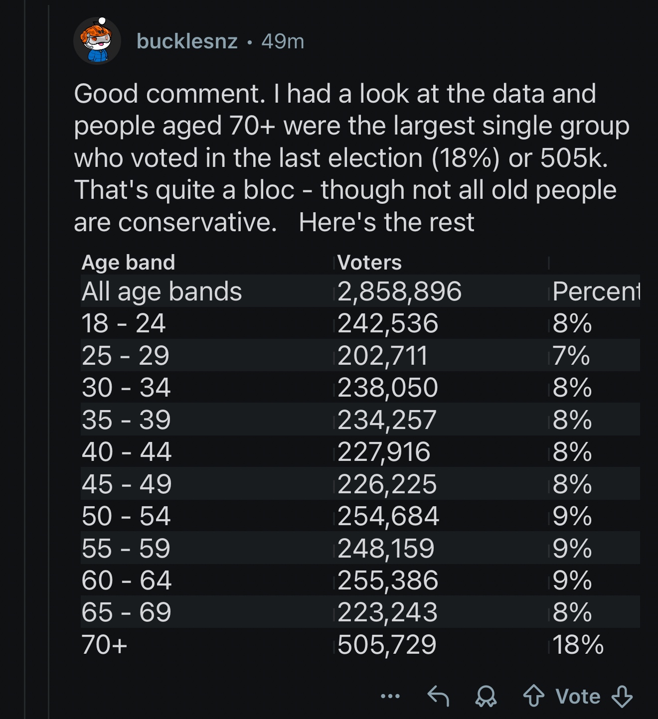Image resolution: width=658 pixels, height=719 pixels.
Task: Click the 49m timestamp
Action: (283, 41)
